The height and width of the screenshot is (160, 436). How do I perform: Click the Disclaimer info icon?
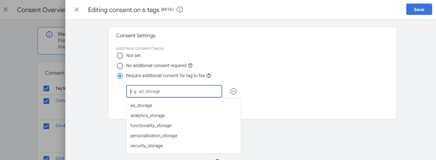(49, 35)
